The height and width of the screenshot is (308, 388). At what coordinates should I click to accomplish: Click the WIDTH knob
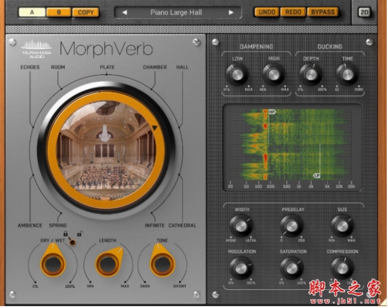(241, 226)
